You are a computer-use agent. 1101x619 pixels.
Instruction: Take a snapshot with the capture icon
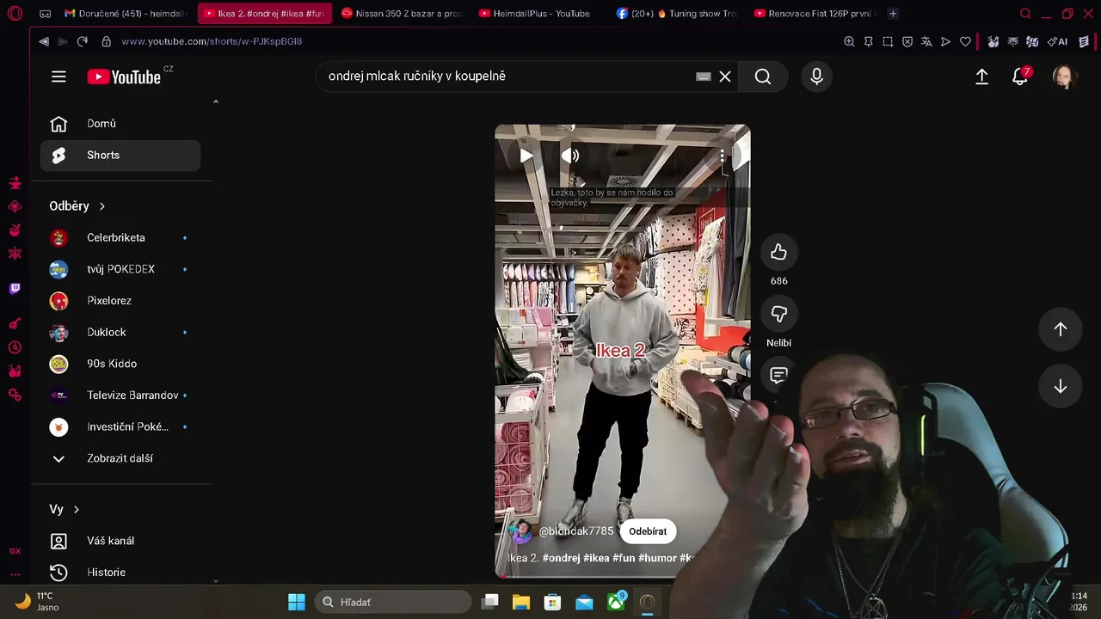pyautogui.click(x=888, y=41)
